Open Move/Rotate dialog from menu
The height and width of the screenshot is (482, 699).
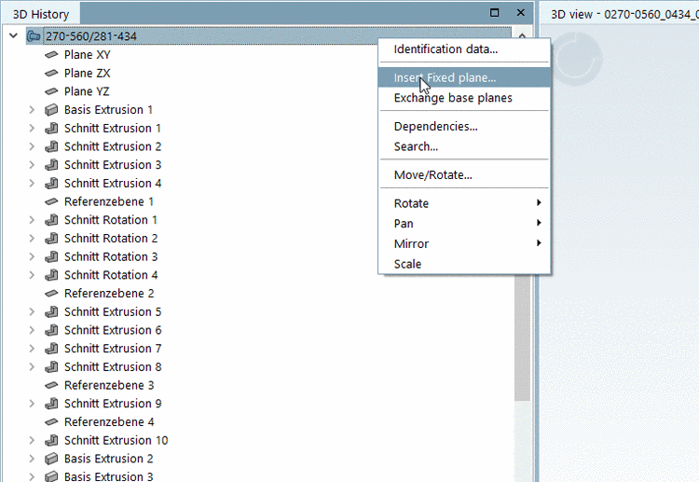click(464, 175)
